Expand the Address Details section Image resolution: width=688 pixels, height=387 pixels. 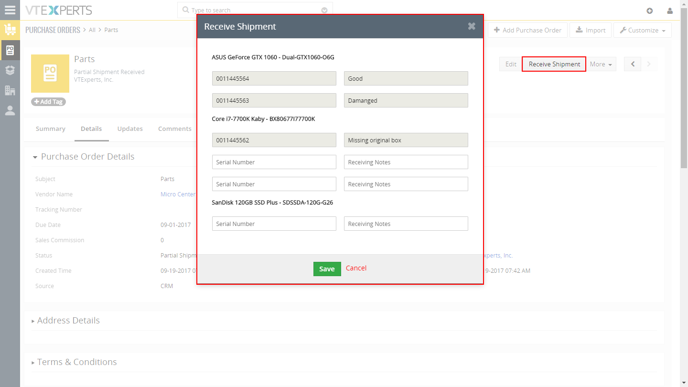pyautogui.click(x=33, y=321)
